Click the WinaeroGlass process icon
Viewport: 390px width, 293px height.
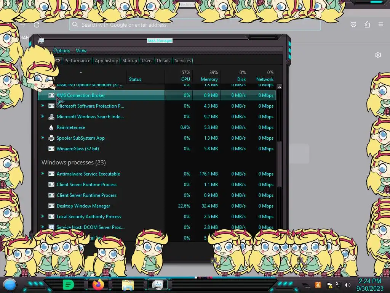51,149
